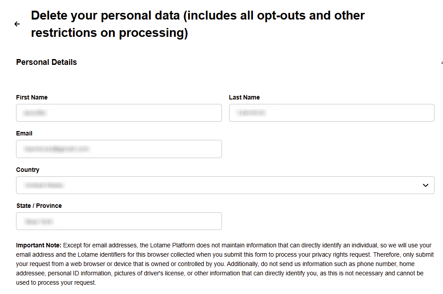Go back using the left arrow icon
This screenshot has height=294, width=443.
(17, 24)
